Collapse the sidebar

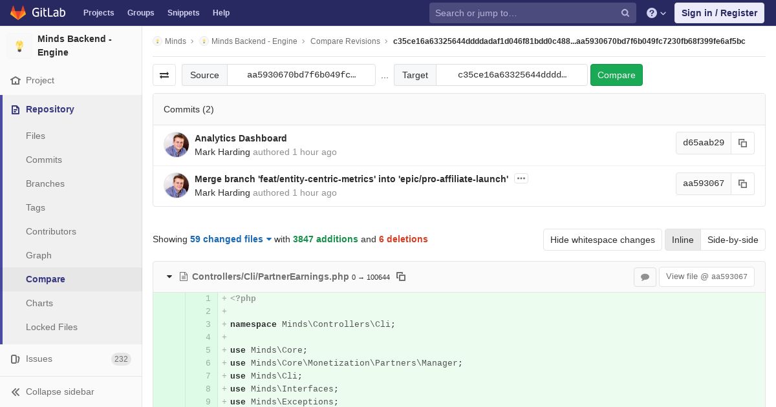click(x=59, y=391)
